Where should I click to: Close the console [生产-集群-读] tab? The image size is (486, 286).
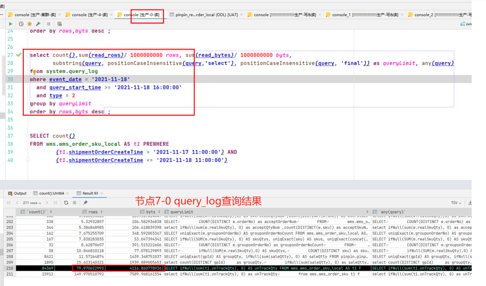click(x=59, y=14)
